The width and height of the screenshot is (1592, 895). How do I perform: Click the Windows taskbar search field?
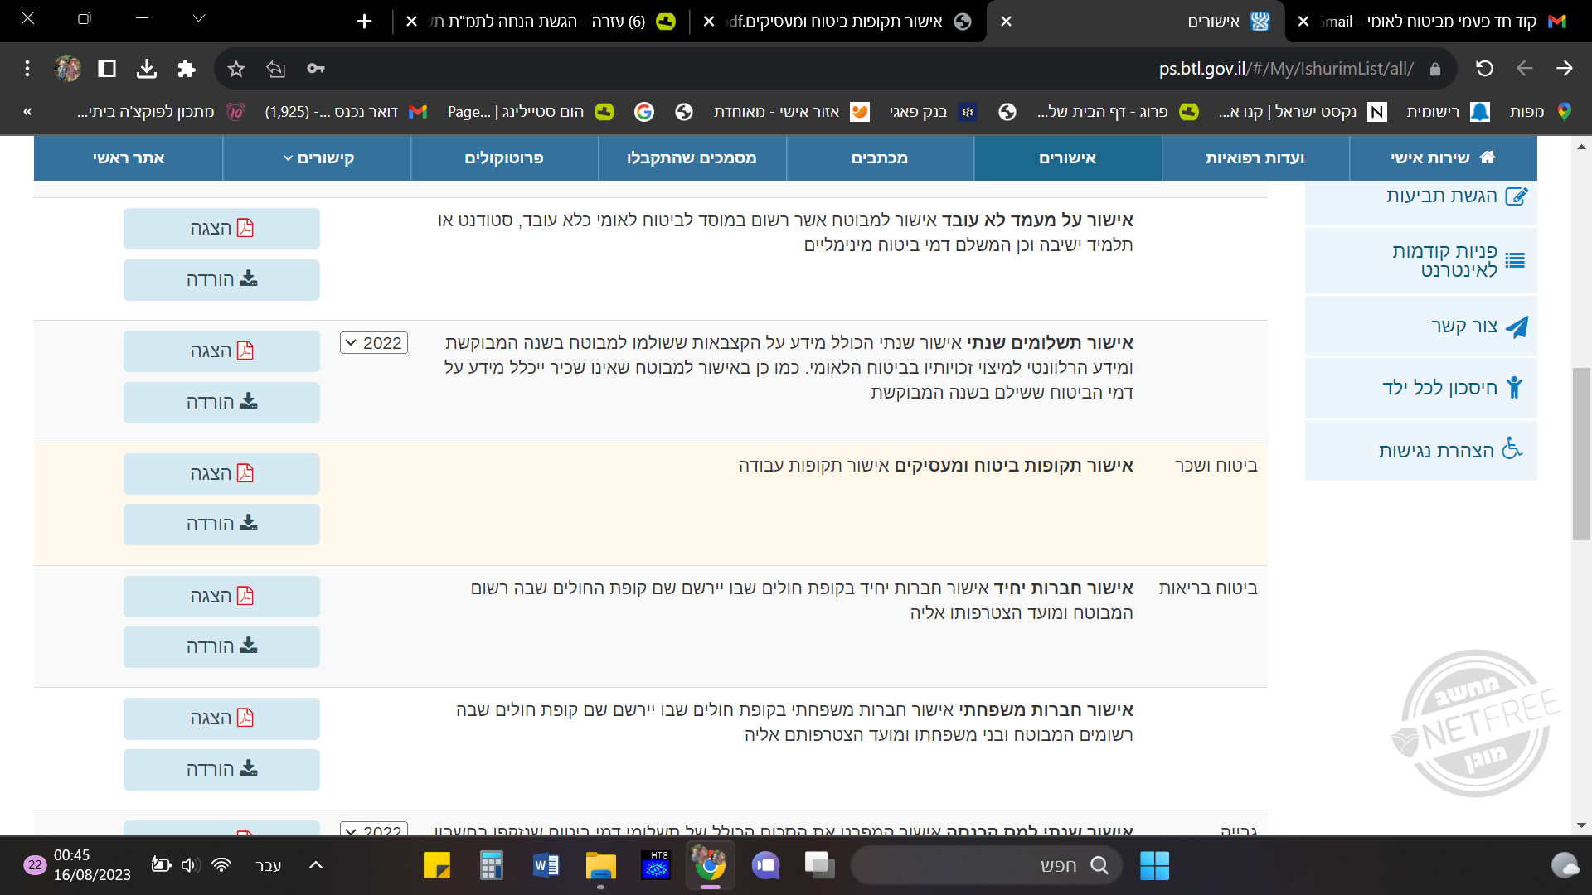[987, 866]
